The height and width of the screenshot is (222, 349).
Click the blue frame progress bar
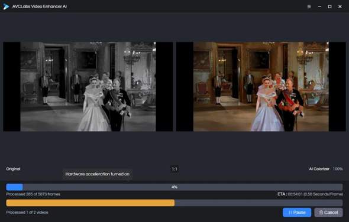(x=174, y=187)
